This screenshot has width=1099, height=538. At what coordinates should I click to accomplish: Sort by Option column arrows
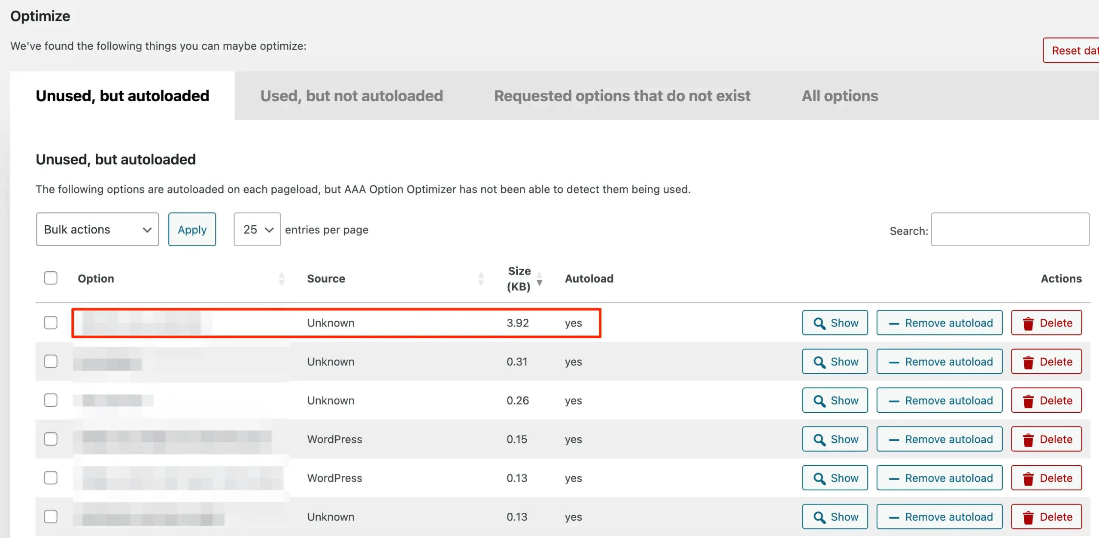click(282, 279)
